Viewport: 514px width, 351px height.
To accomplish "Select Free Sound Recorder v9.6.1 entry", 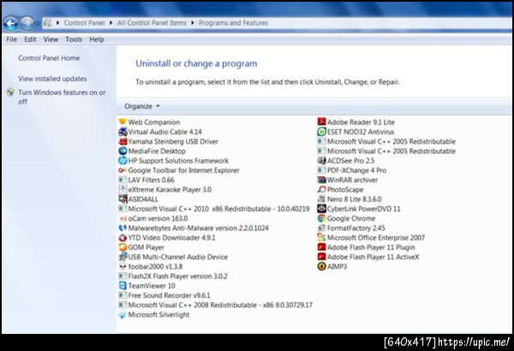I will click(x=164, y=295).
